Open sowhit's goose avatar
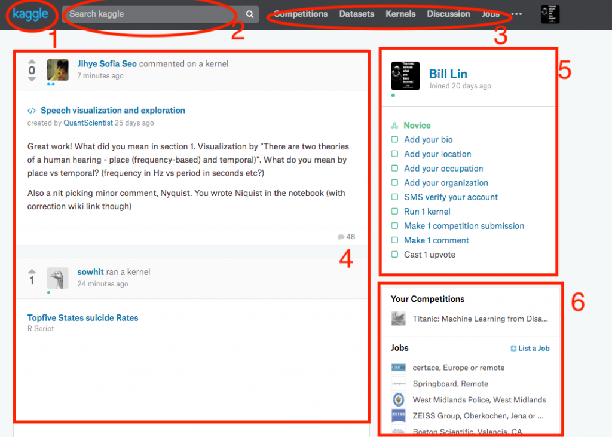 pos(58,278)
